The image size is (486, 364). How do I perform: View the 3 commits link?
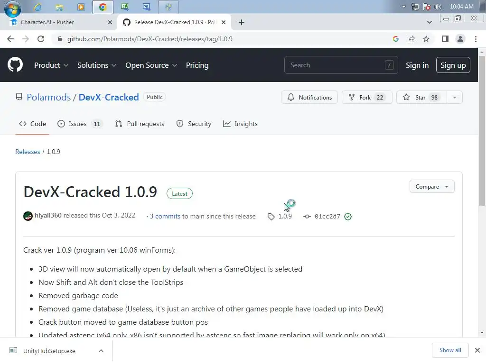165,216
